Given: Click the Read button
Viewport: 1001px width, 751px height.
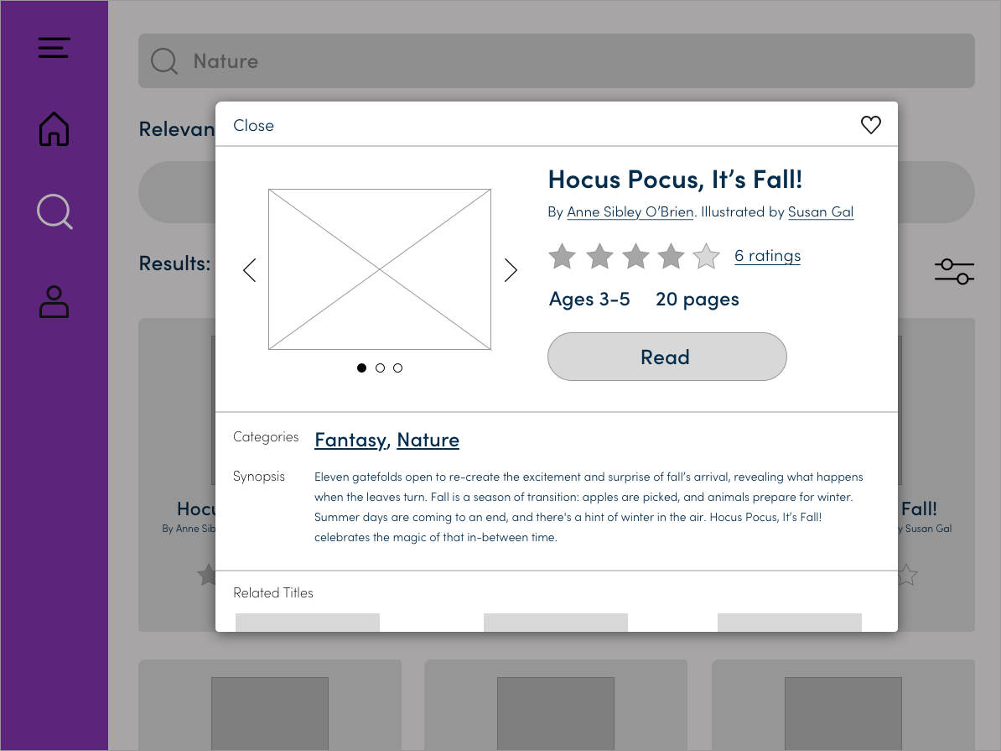Looking at the screenshot, I should pyautogui.click(x=666, y=357).
